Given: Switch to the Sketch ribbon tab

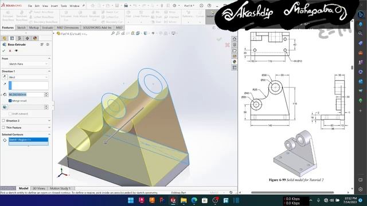Looking at the screenshot, I should pyautogui.click(x=21, y=27).
